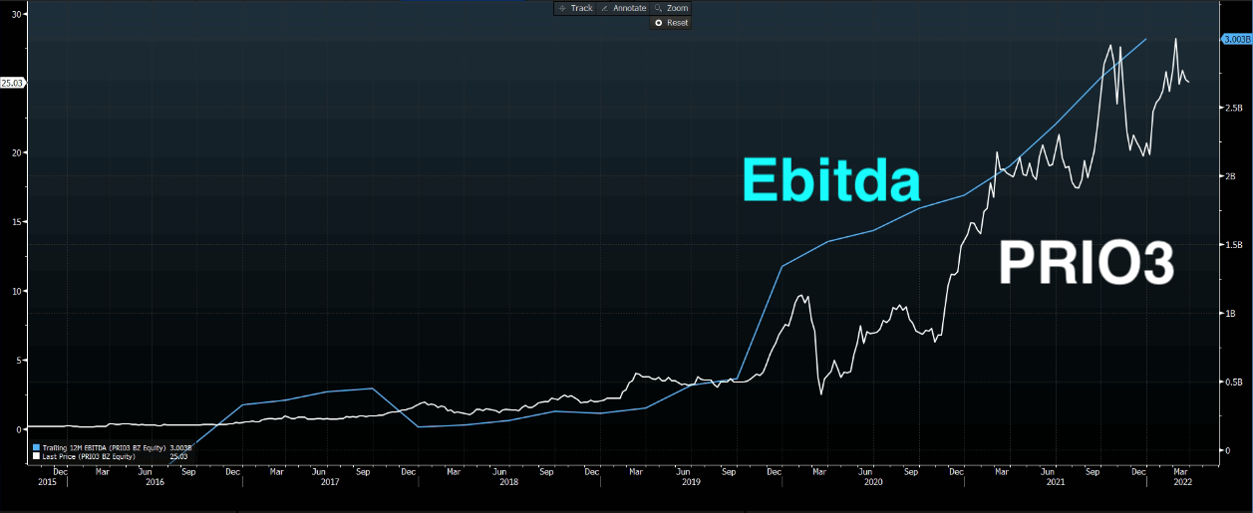
Task: Activate the Track crosshair tool
Action: (575, 8)
